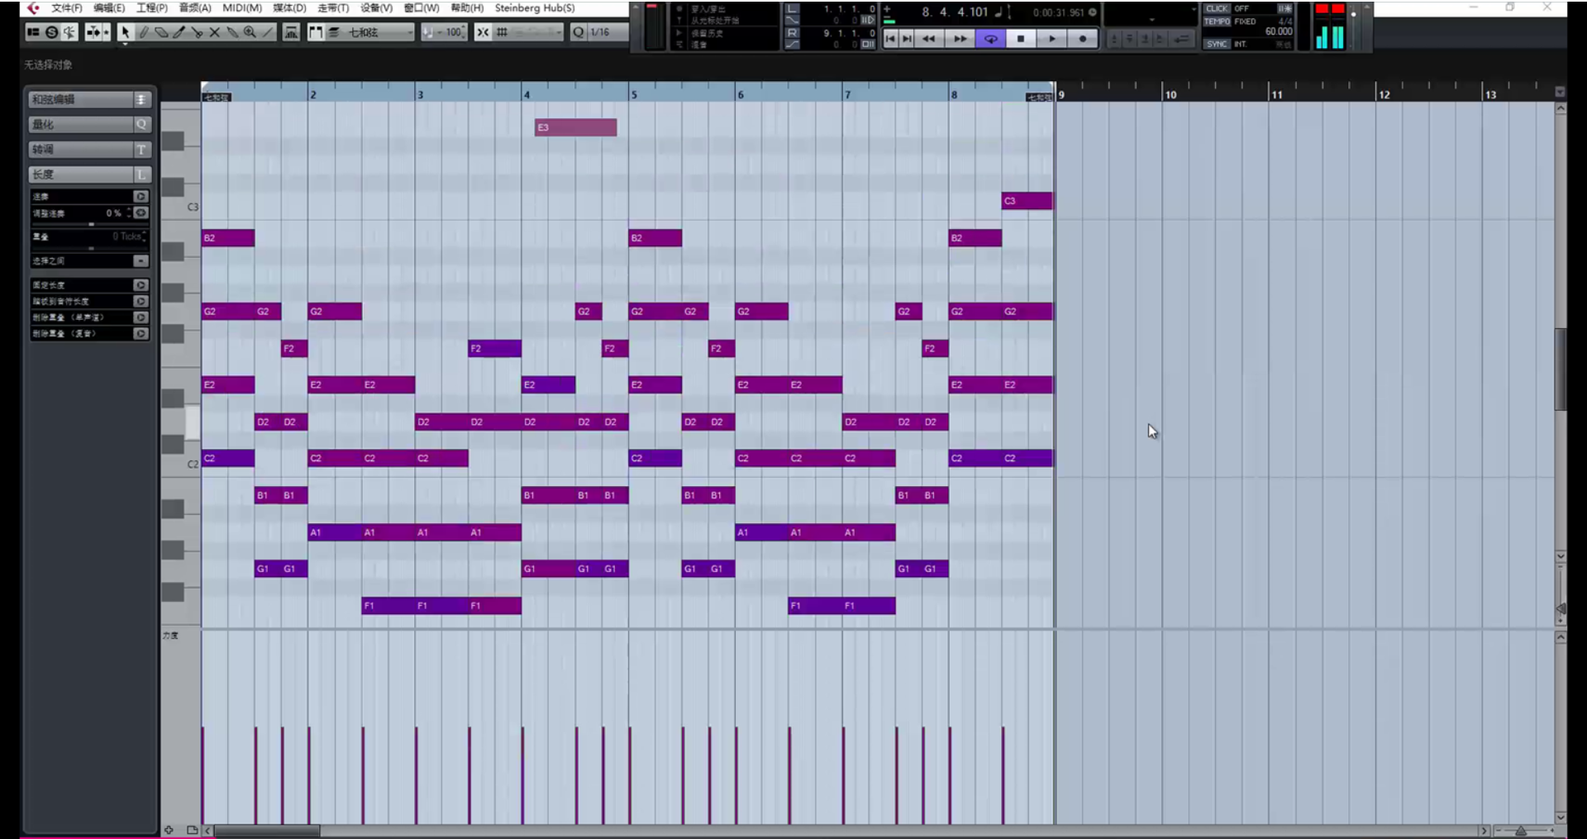Apply the 删除重叠 (单声道) function button

pyautogui.click(x=141, y=317)
